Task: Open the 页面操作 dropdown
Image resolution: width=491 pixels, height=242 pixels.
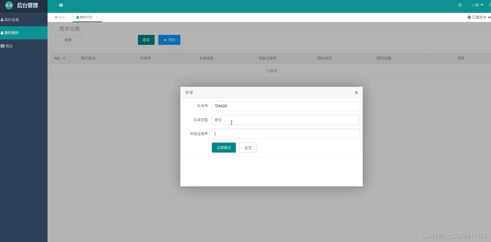Action: pyautogui.click(x=479, y=17)
